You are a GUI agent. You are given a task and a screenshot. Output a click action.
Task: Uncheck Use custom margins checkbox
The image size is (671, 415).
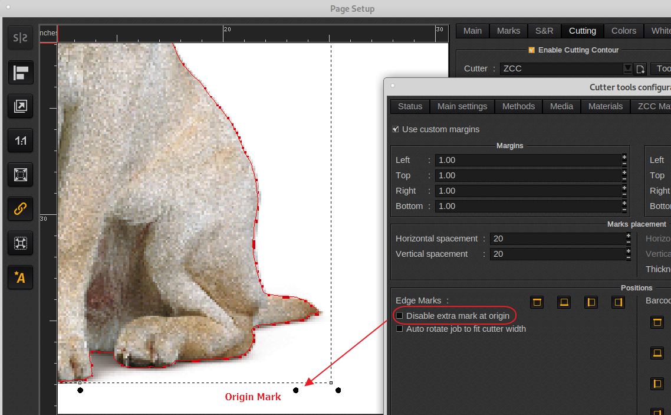pyautogui.click(x=396, y=129)
